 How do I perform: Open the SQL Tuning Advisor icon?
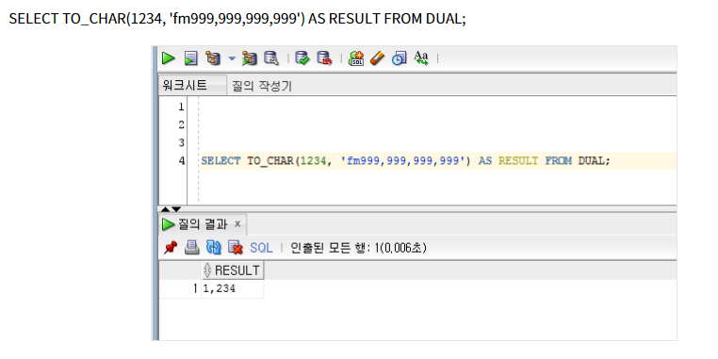271,58
